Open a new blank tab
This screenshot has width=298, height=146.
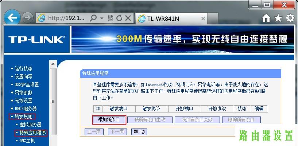pos(213,19)
